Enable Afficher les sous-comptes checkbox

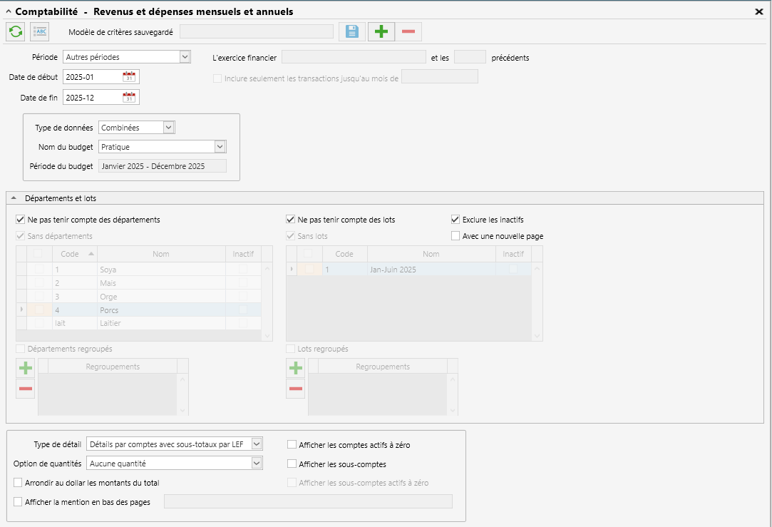[292, 464]
